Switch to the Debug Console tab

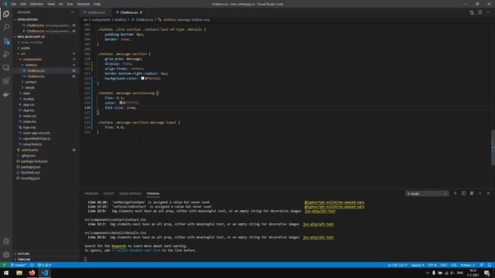130,194
